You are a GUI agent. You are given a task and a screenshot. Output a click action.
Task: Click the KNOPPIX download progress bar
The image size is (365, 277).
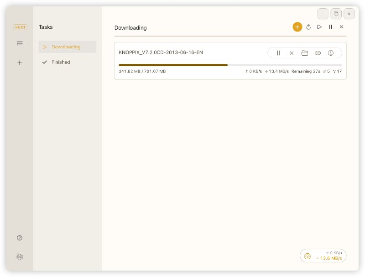pyautogui.click(x=230, y=65)
